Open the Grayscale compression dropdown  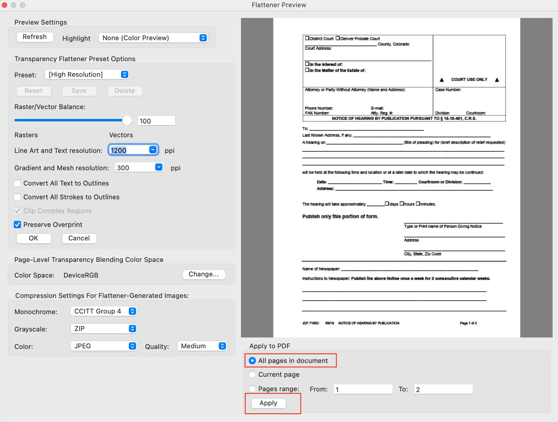pyautogui.click(x=103, y=328)
